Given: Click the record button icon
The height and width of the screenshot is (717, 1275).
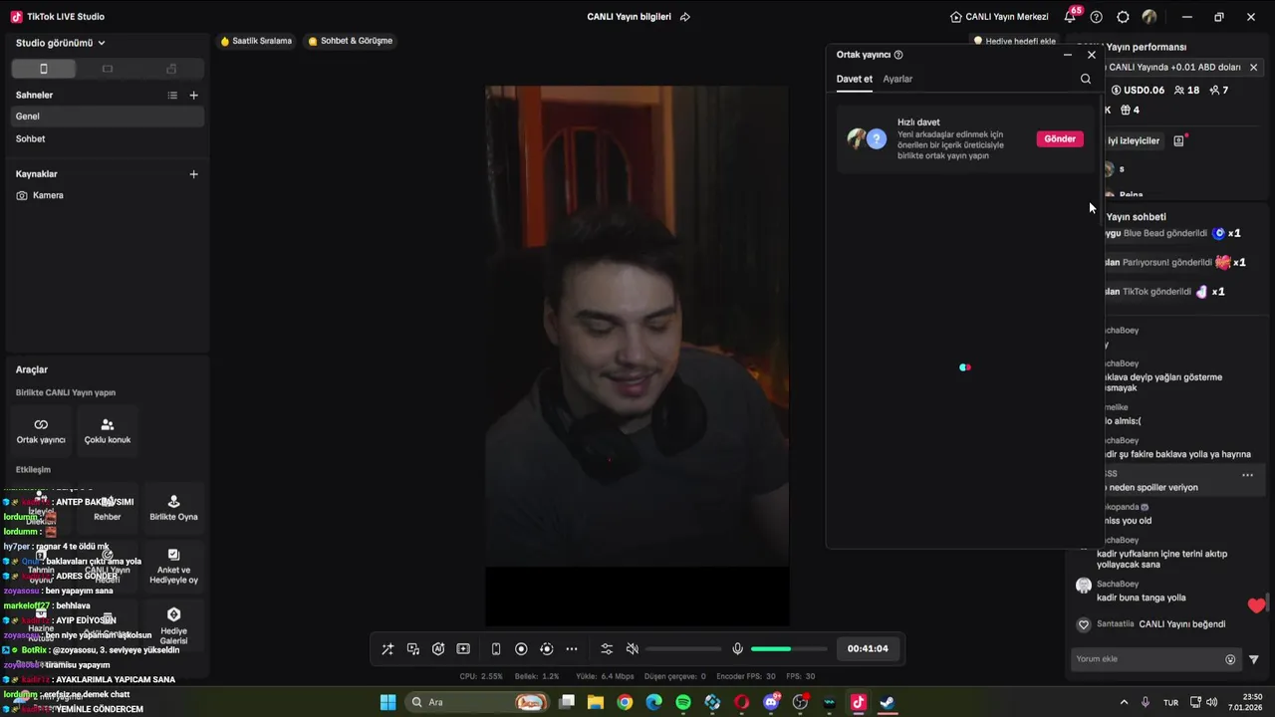Looking at the screenshot, I should coord(521,649).
